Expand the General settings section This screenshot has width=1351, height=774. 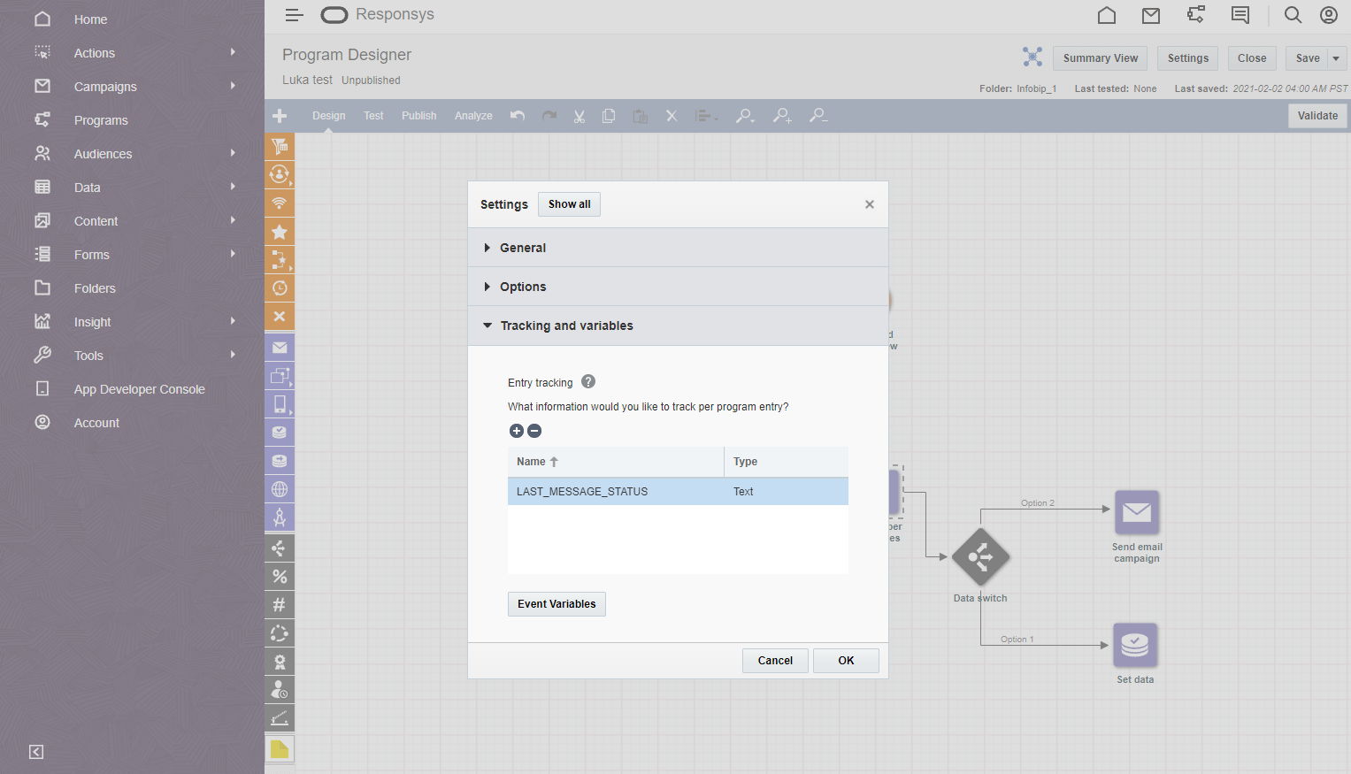click(x=523, y=248)
